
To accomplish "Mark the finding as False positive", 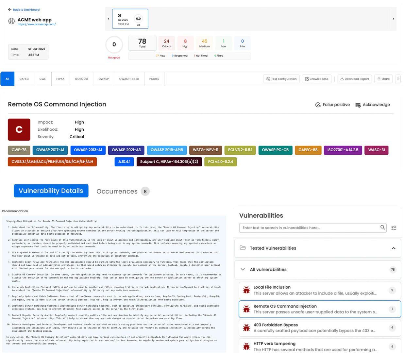I will [x=332, y=105].
